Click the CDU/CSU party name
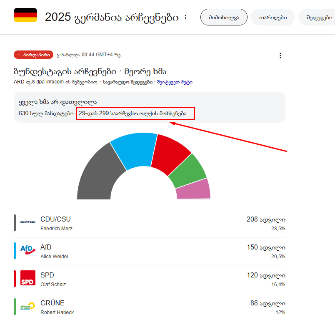 [x=55, y=219]
